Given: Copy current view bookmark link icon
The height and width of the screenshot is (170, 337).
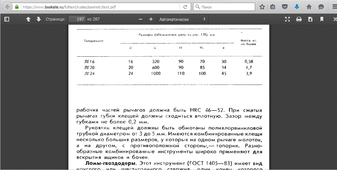Looking at the screenshot, I should coord(322,19).
